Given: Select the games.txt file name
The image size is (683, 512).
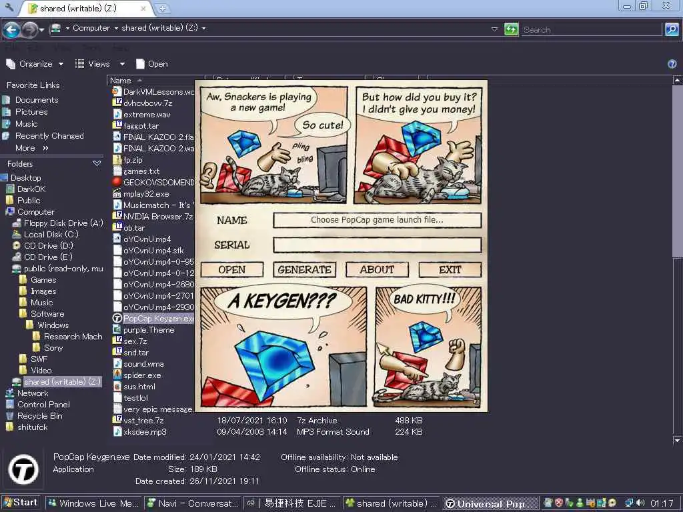Looking at the screenshot, I should tap(141, 171).
